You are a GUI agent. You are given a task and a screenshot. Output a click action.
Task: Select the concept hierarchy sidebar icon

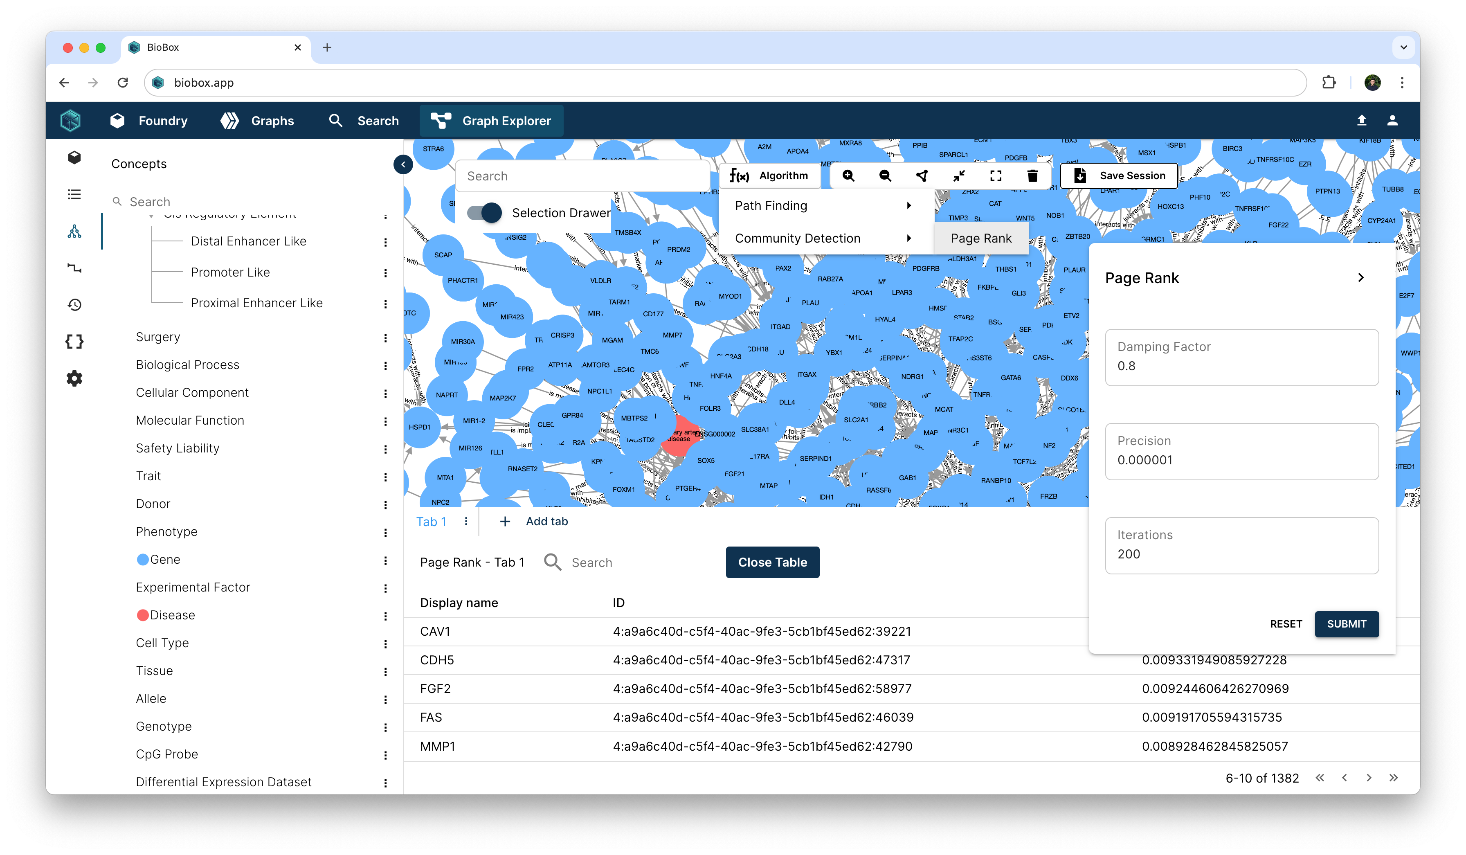(74, 232)
